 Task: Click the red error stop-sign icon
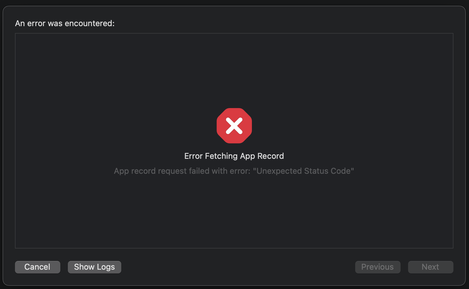tap(234, 126)
